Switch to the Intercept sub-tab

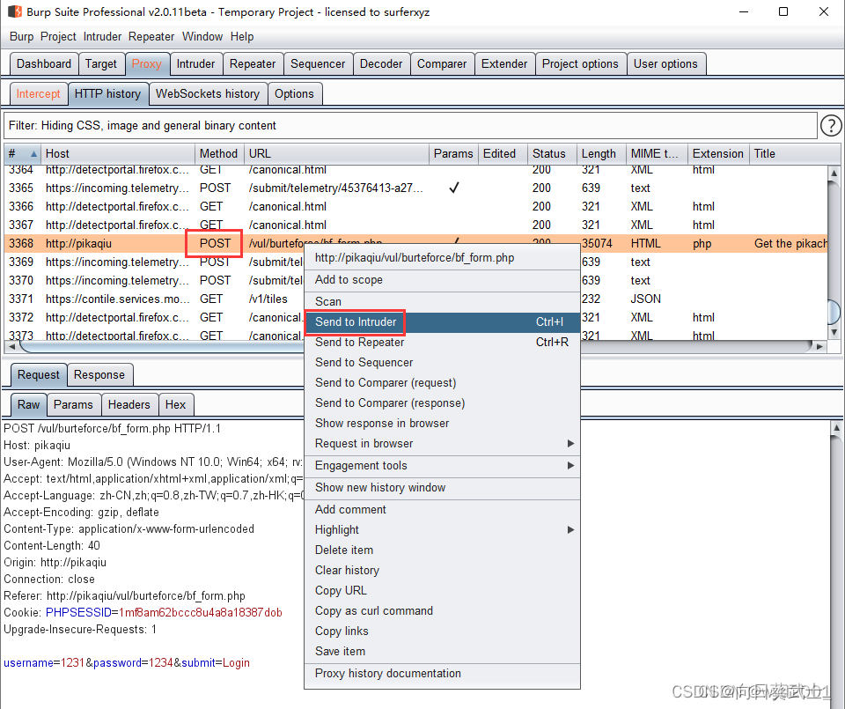[x=38, y=94]
